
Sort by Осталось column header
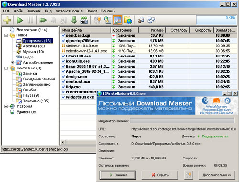click(x=178, y=30)
